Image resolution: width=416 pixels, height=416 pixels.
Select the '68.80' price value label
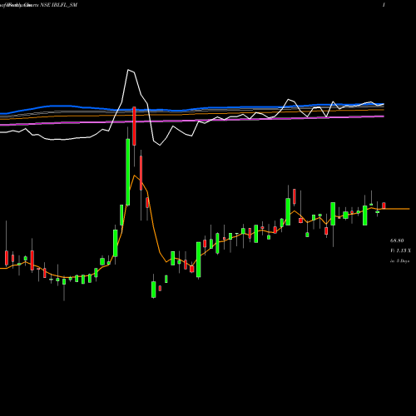click(x=397, y=240)
